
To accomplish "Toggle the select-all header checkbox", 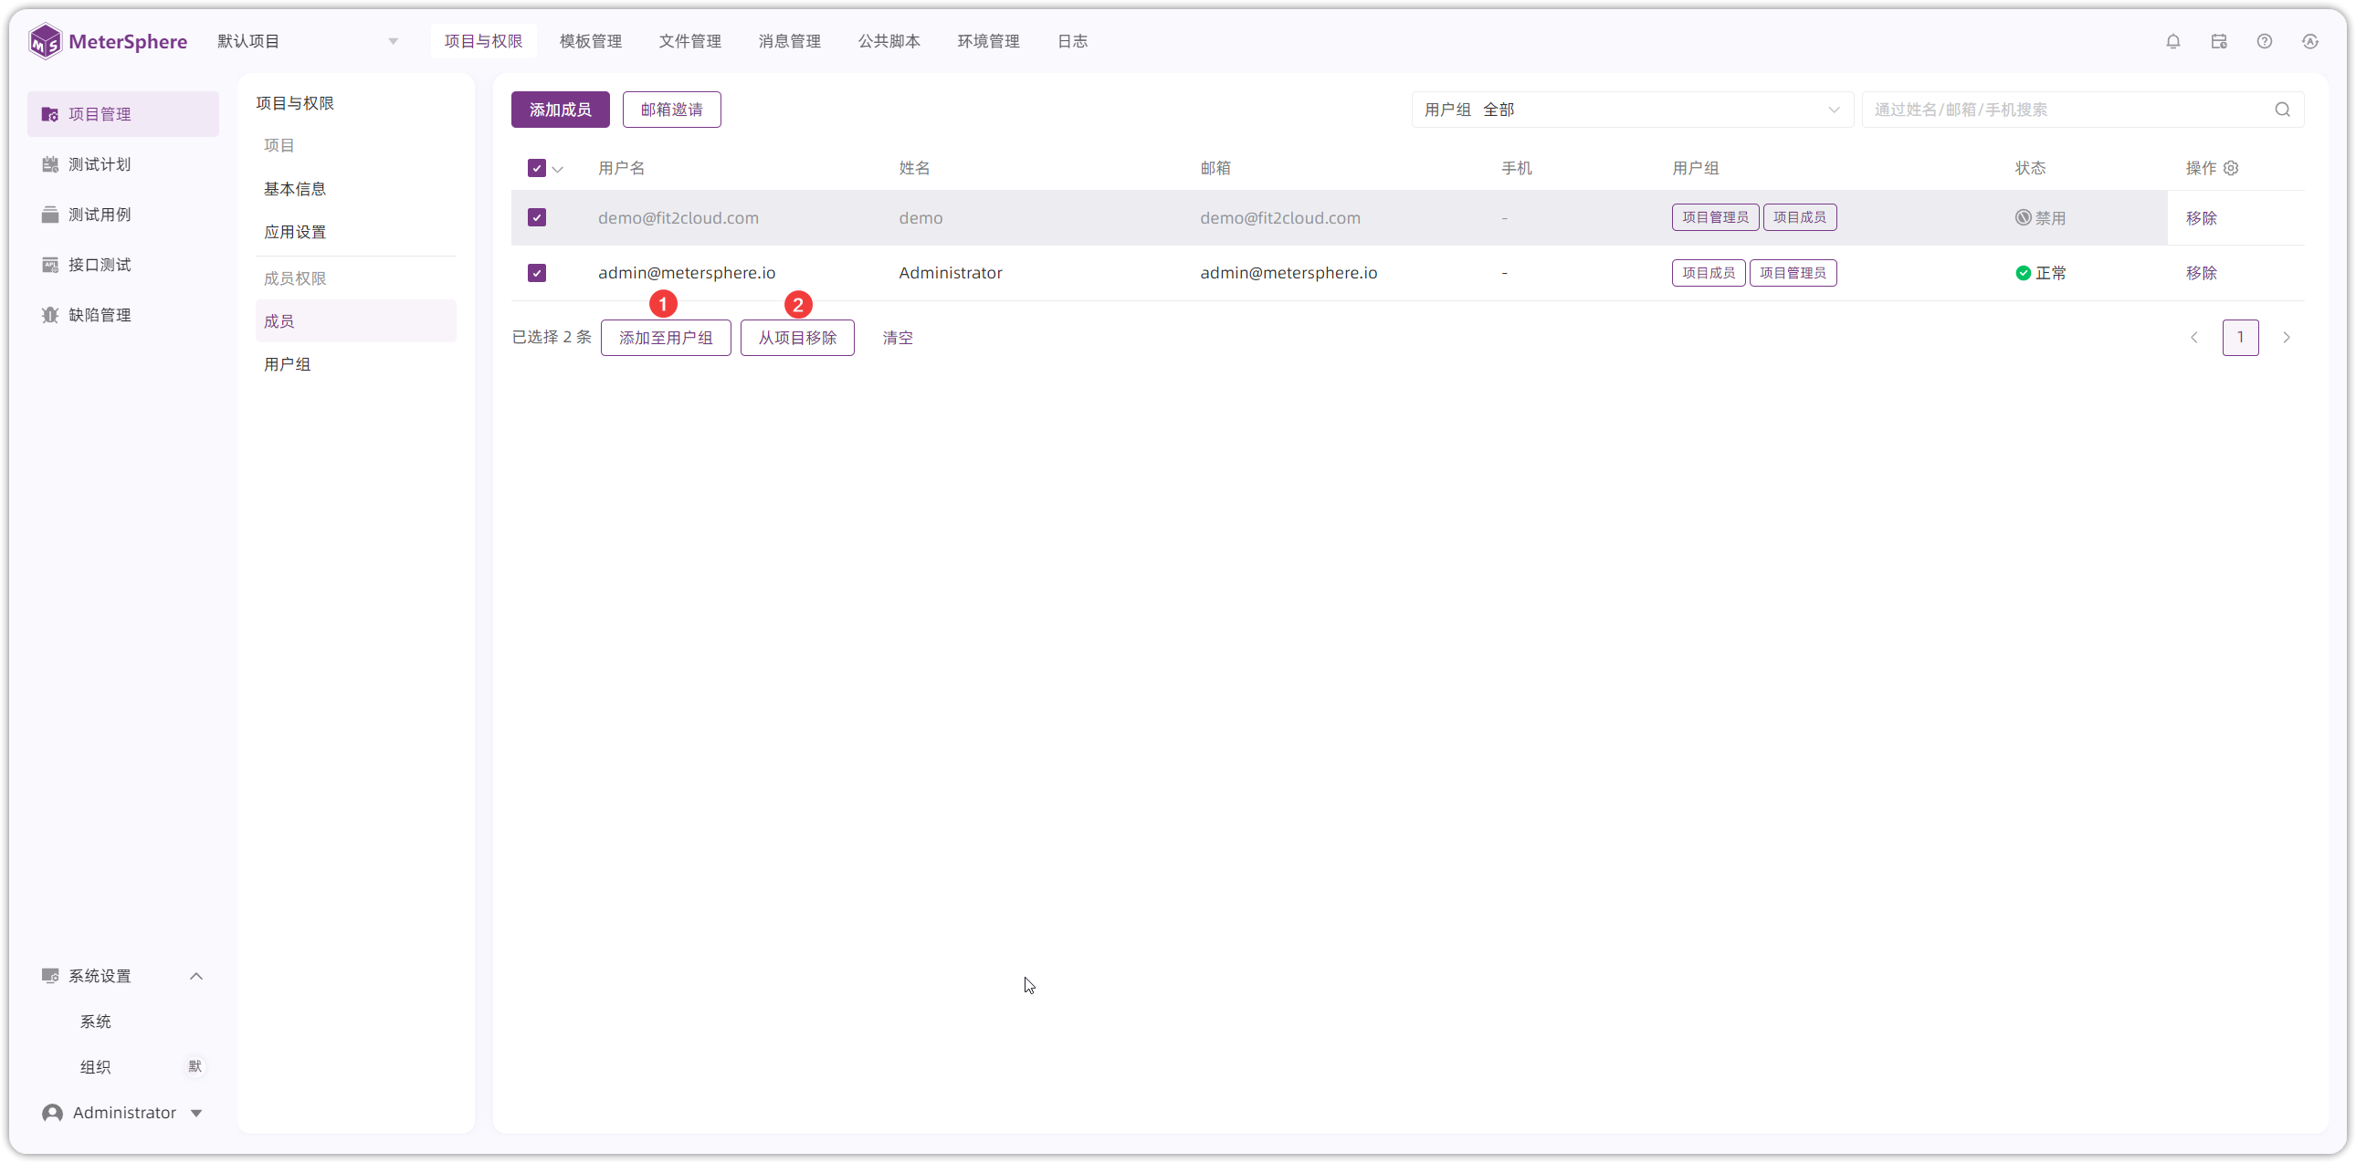I will tap(537, 168).
